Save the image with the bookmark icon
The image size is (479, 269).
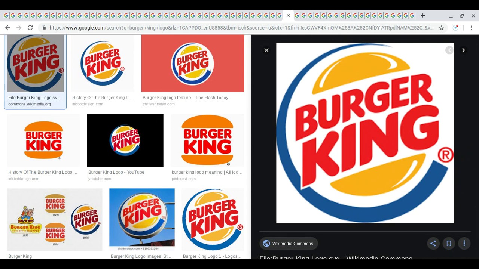(x=449, y=244)
